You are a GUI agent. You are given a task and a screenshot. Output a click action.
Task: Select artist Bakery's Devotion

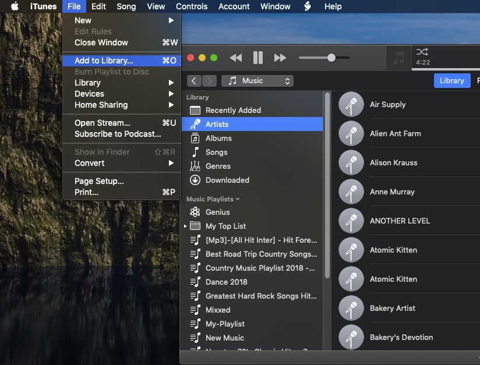tap(409, 337)
